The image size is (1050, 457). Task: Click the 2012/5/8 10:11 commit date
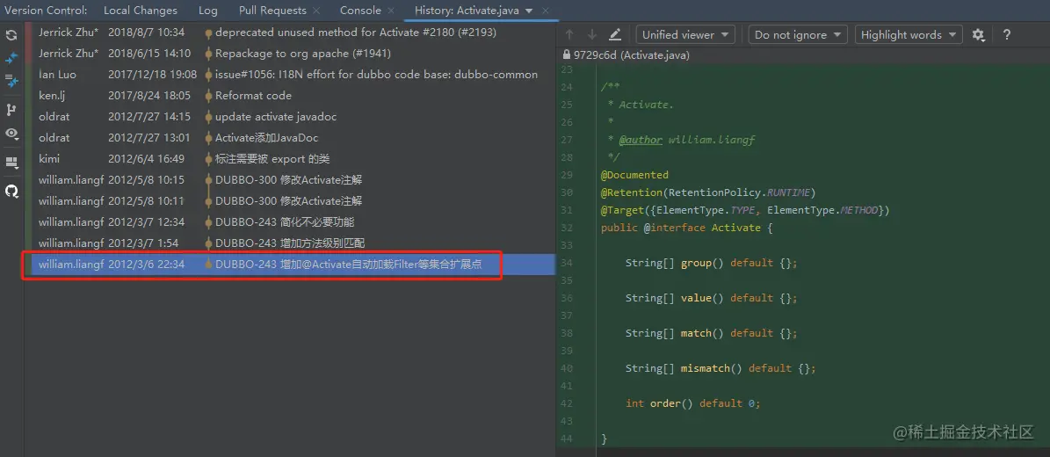[146, 201]
